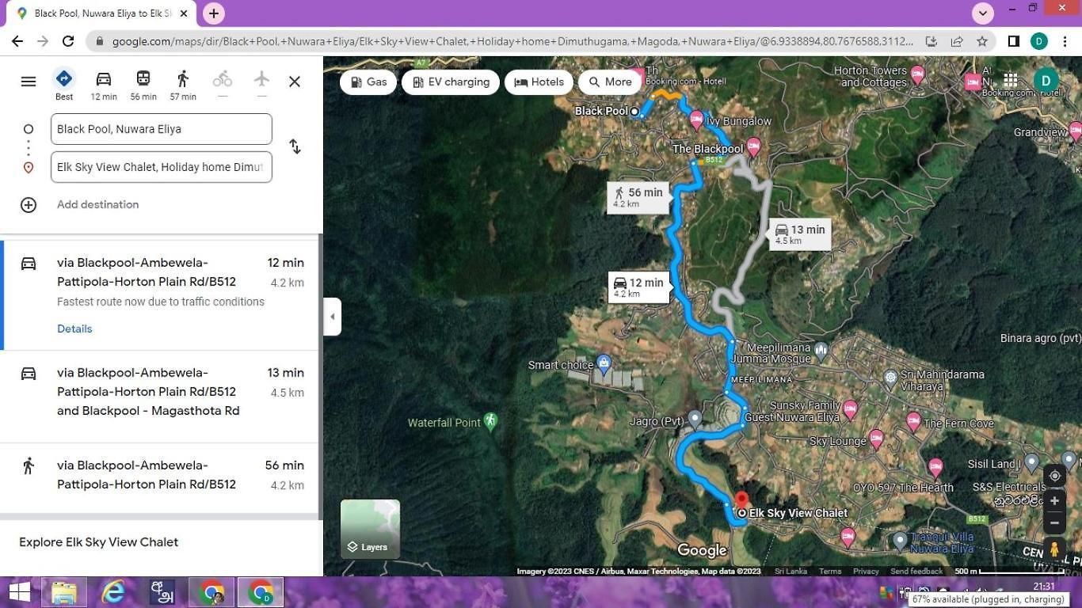
Task: Click the Jagro (Pvt) location marker
Action: click(695, 419)
